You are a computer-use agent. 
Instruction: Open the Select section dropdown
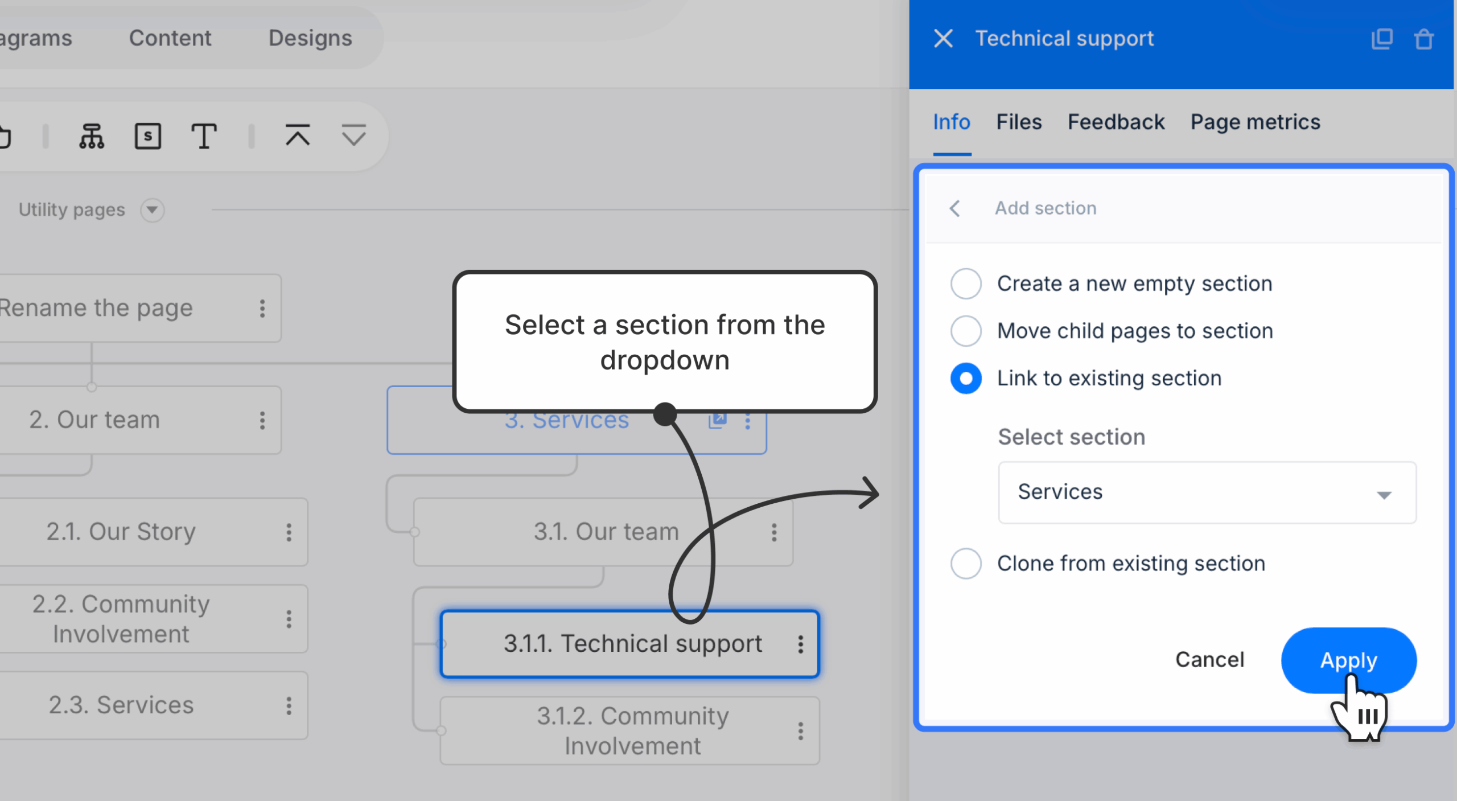[x=1207, y=492]
